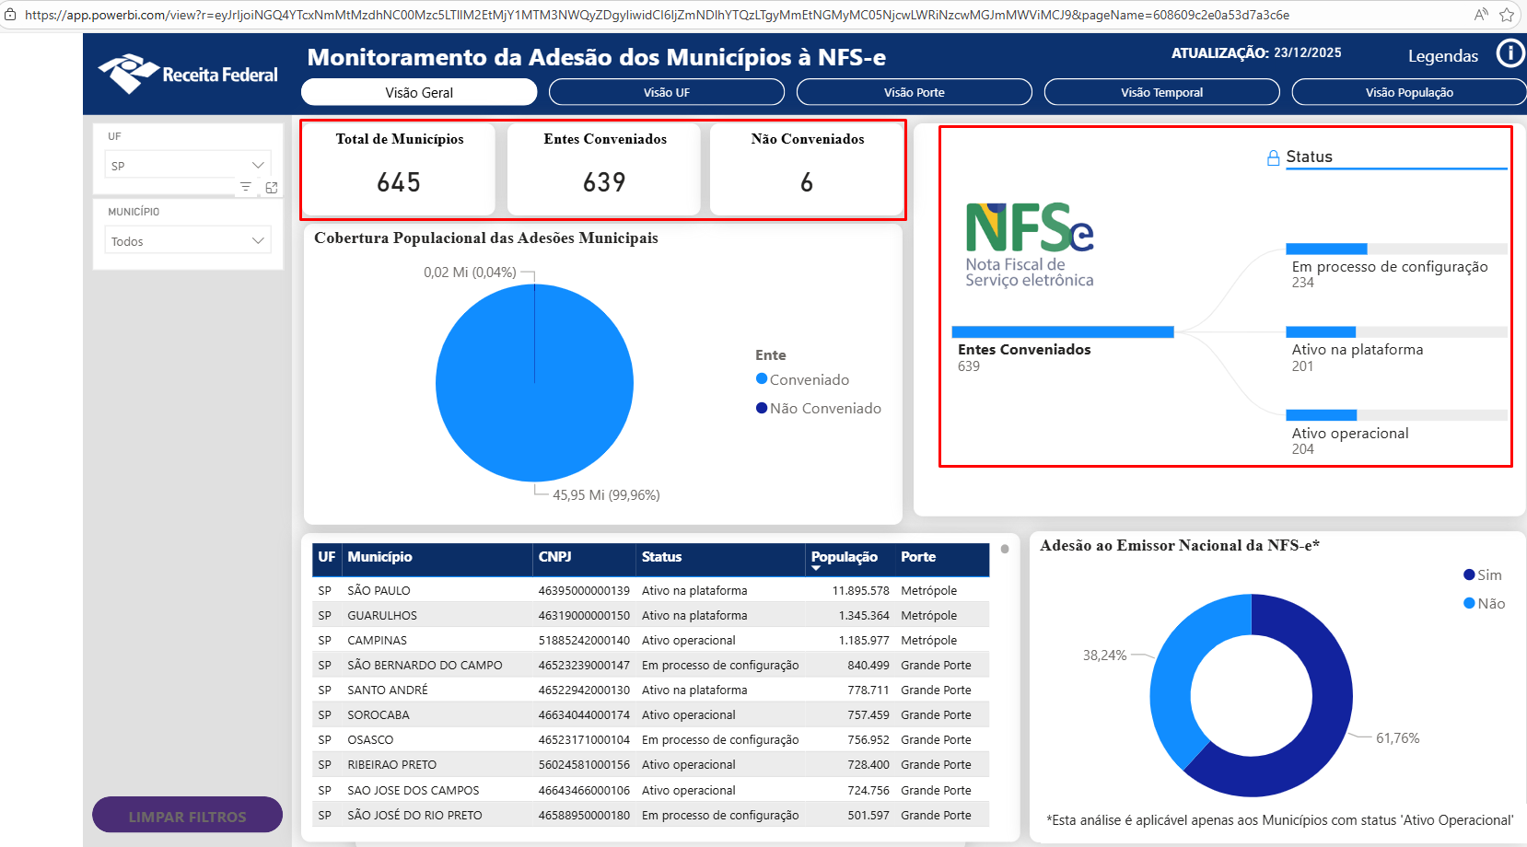The height and width of the screenshot is (847, 1527).
Task: Click the Receita Federal logo
Action: (x=188, y=74)
